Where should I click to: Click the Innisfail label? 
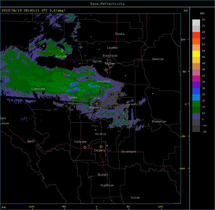[104, 81]
